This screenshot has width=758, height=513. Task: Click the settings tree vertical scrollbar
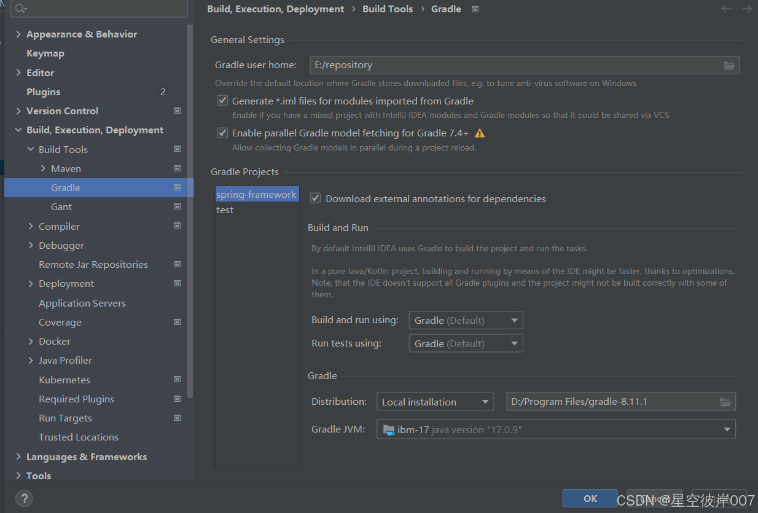click(190, 212)
